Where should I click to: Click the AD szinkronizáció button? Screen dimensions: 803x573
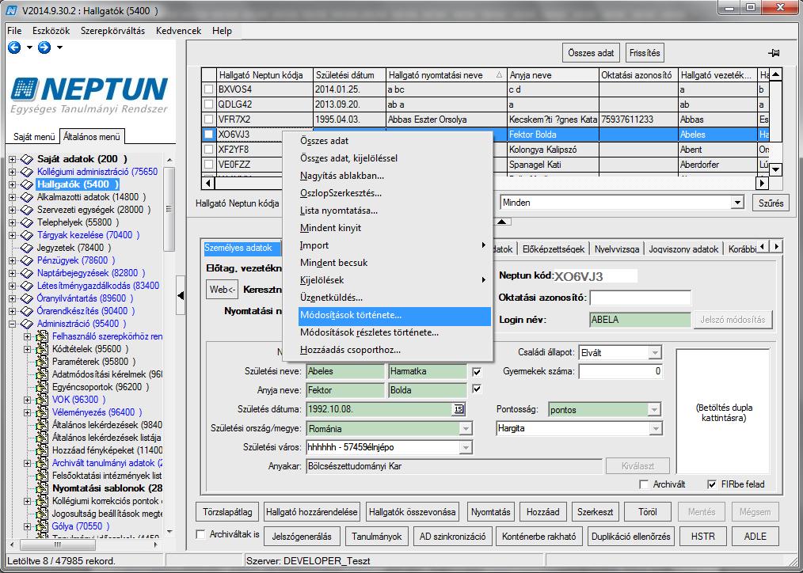[x=452, y=537]
